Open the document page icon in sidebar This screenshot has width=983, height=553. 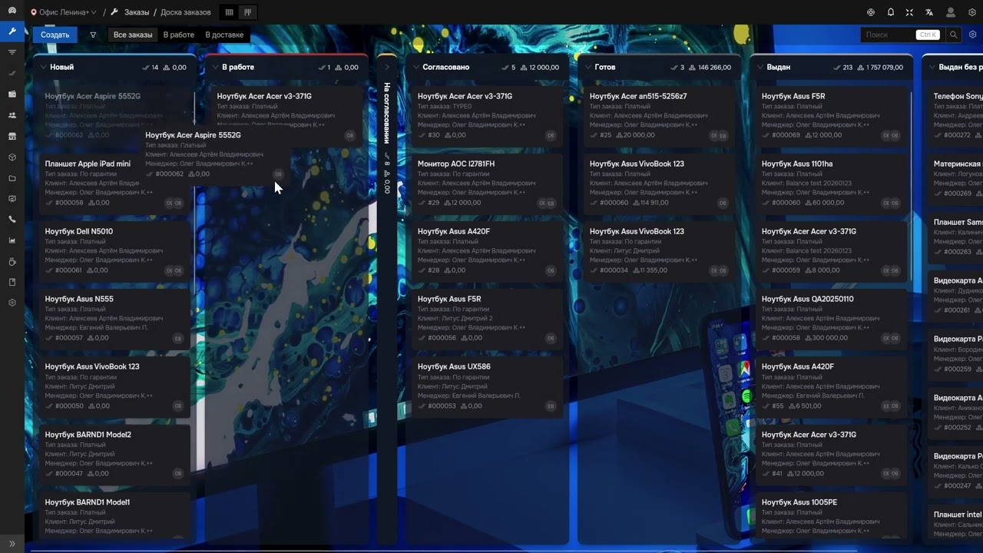[12, 283]
